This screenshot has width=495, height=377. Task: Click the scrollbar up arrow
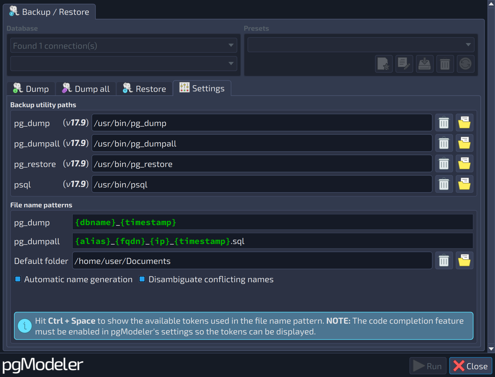pyautogui.click(x=491, y=4)
